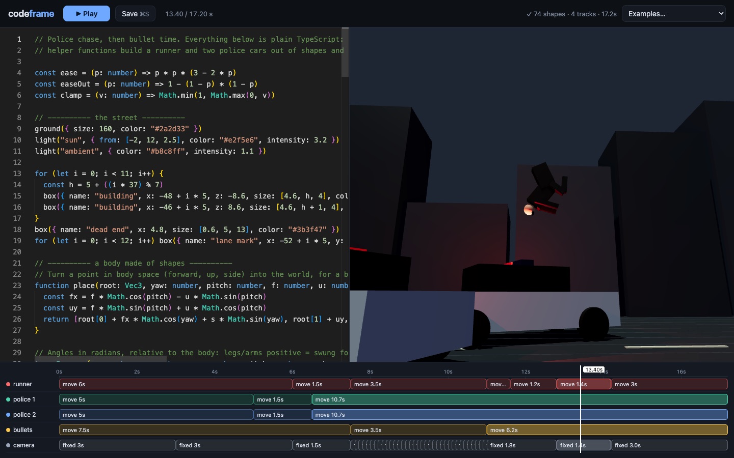Select the bullets 'move 6.2s' clip
This screenshot has height=458, width=734.
coord(607,430)
